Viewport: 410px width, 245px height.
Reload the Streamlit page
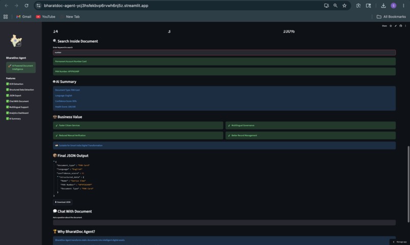coord(26,6)
